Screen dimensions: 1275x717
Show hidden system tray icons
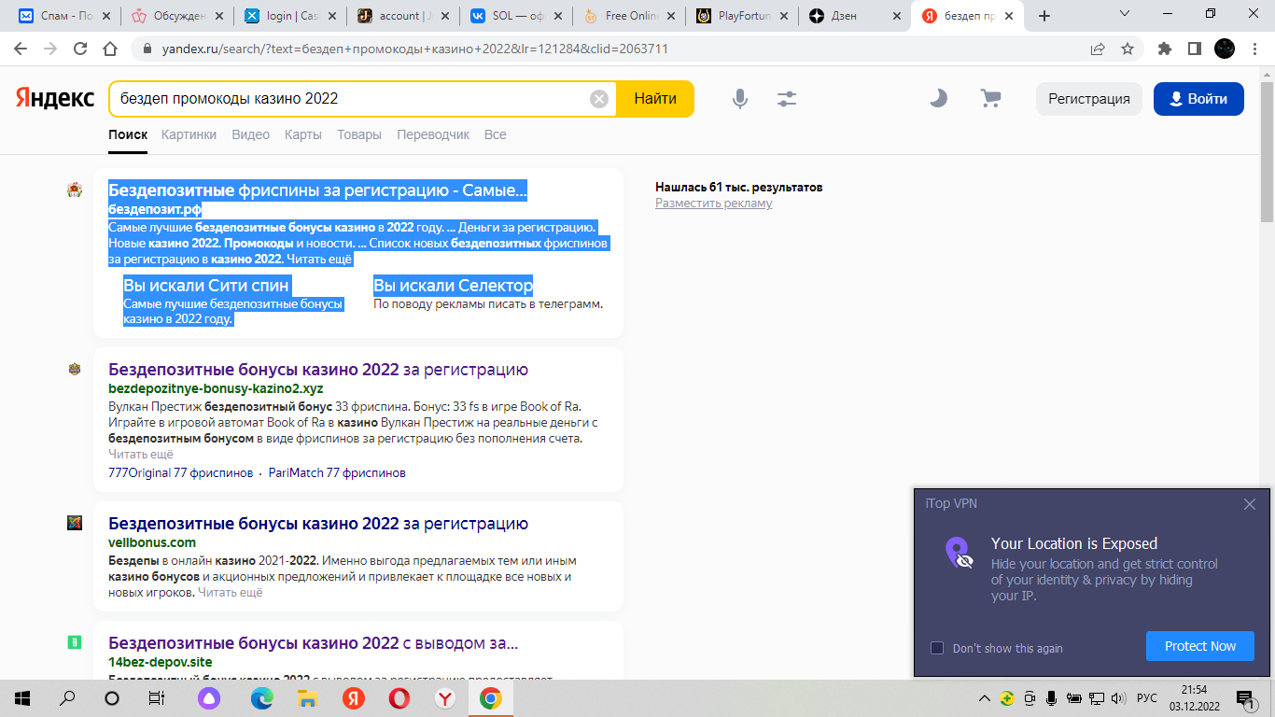pyautogui.click(x=984, y=698)
